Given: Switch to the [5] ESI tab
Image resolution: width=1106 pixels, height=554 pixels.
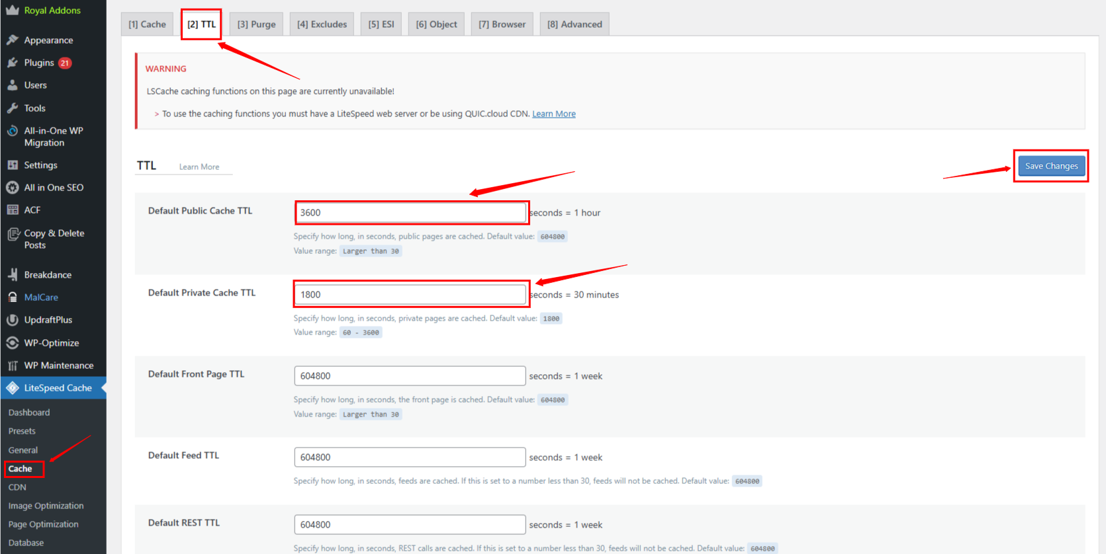Looking at the screenshot, I should coord(381,24).
